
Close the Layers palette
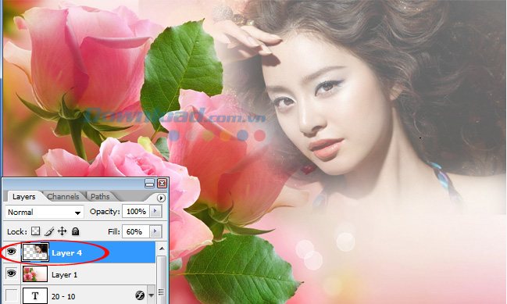(x=162, y=184)
